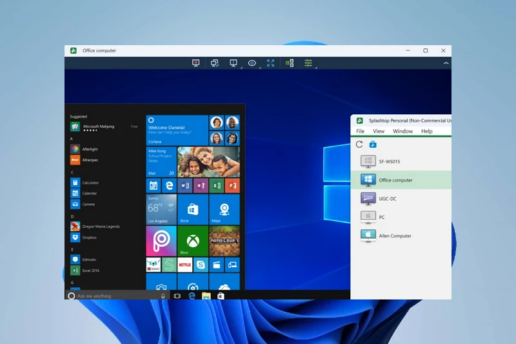
Task: Click the blue shopping bag icon
Action: pos(373,144)
